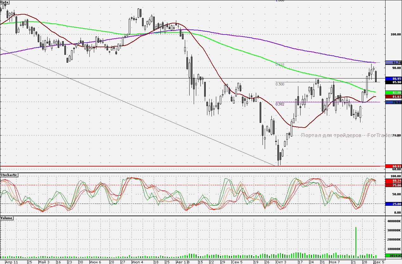Select the green 82.80 moving average tag

point(393,92)
